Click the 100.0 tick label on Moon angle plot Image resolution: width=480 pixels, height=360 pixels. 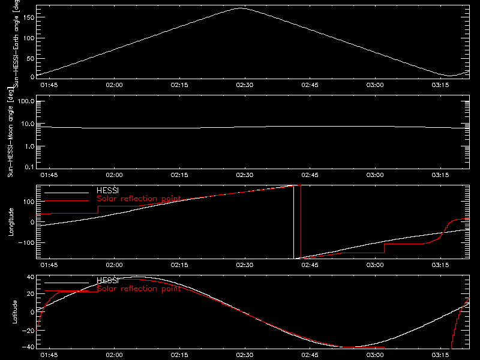click(x=26, y=101)
